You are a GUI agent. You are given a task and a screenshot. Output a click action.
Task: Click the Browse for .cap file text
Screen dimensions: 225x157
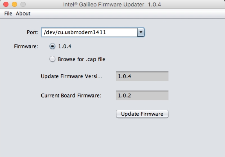click(x=82, y=59)
